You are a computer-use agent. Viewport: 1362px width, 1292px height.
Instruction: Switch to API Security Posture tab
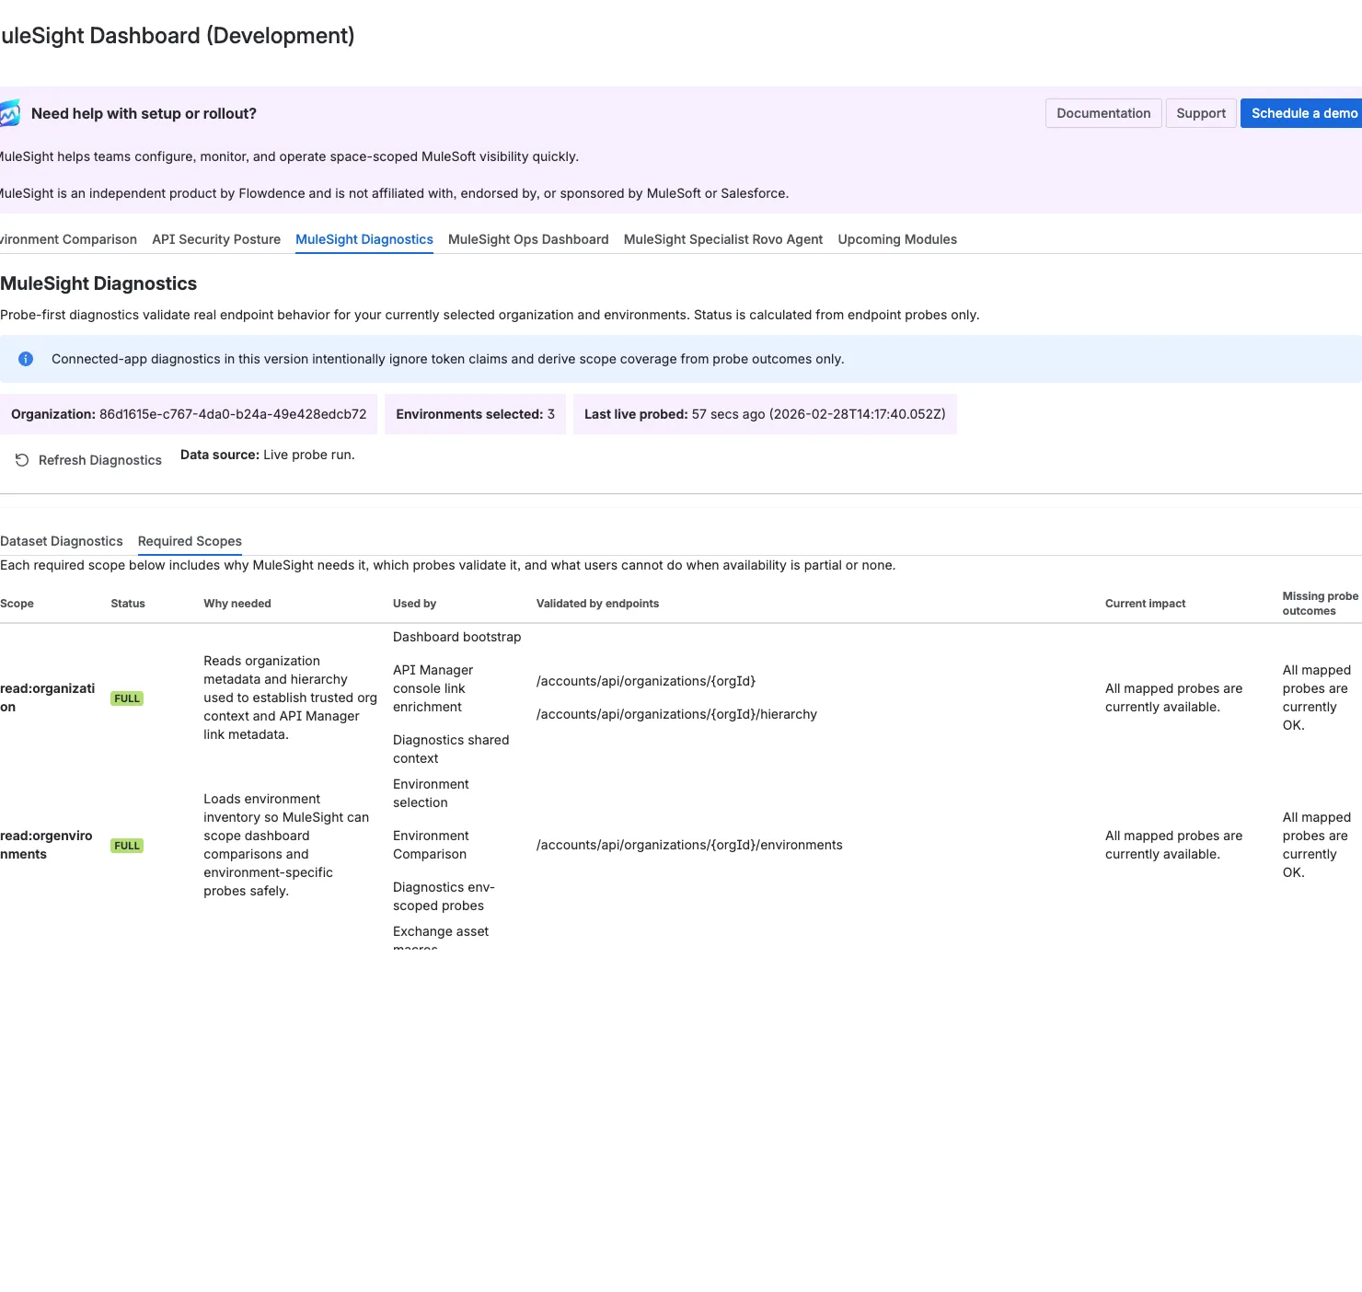tap(216, 239)
